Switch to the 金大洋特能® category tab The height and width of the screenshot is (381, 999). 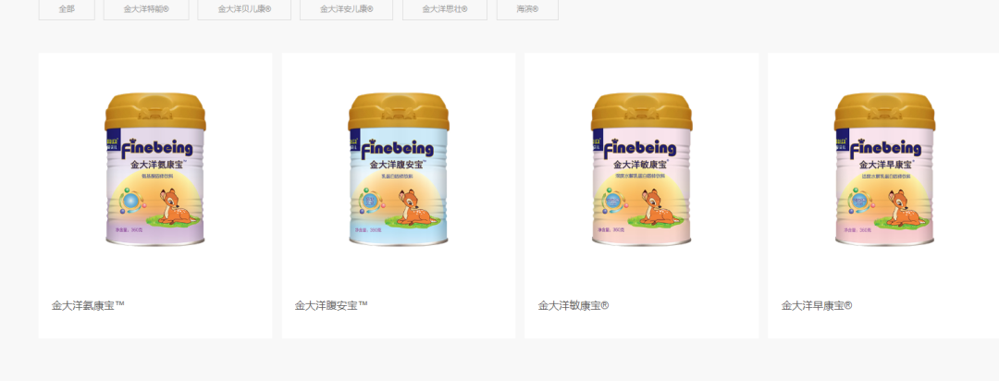[x=146, y=9]
